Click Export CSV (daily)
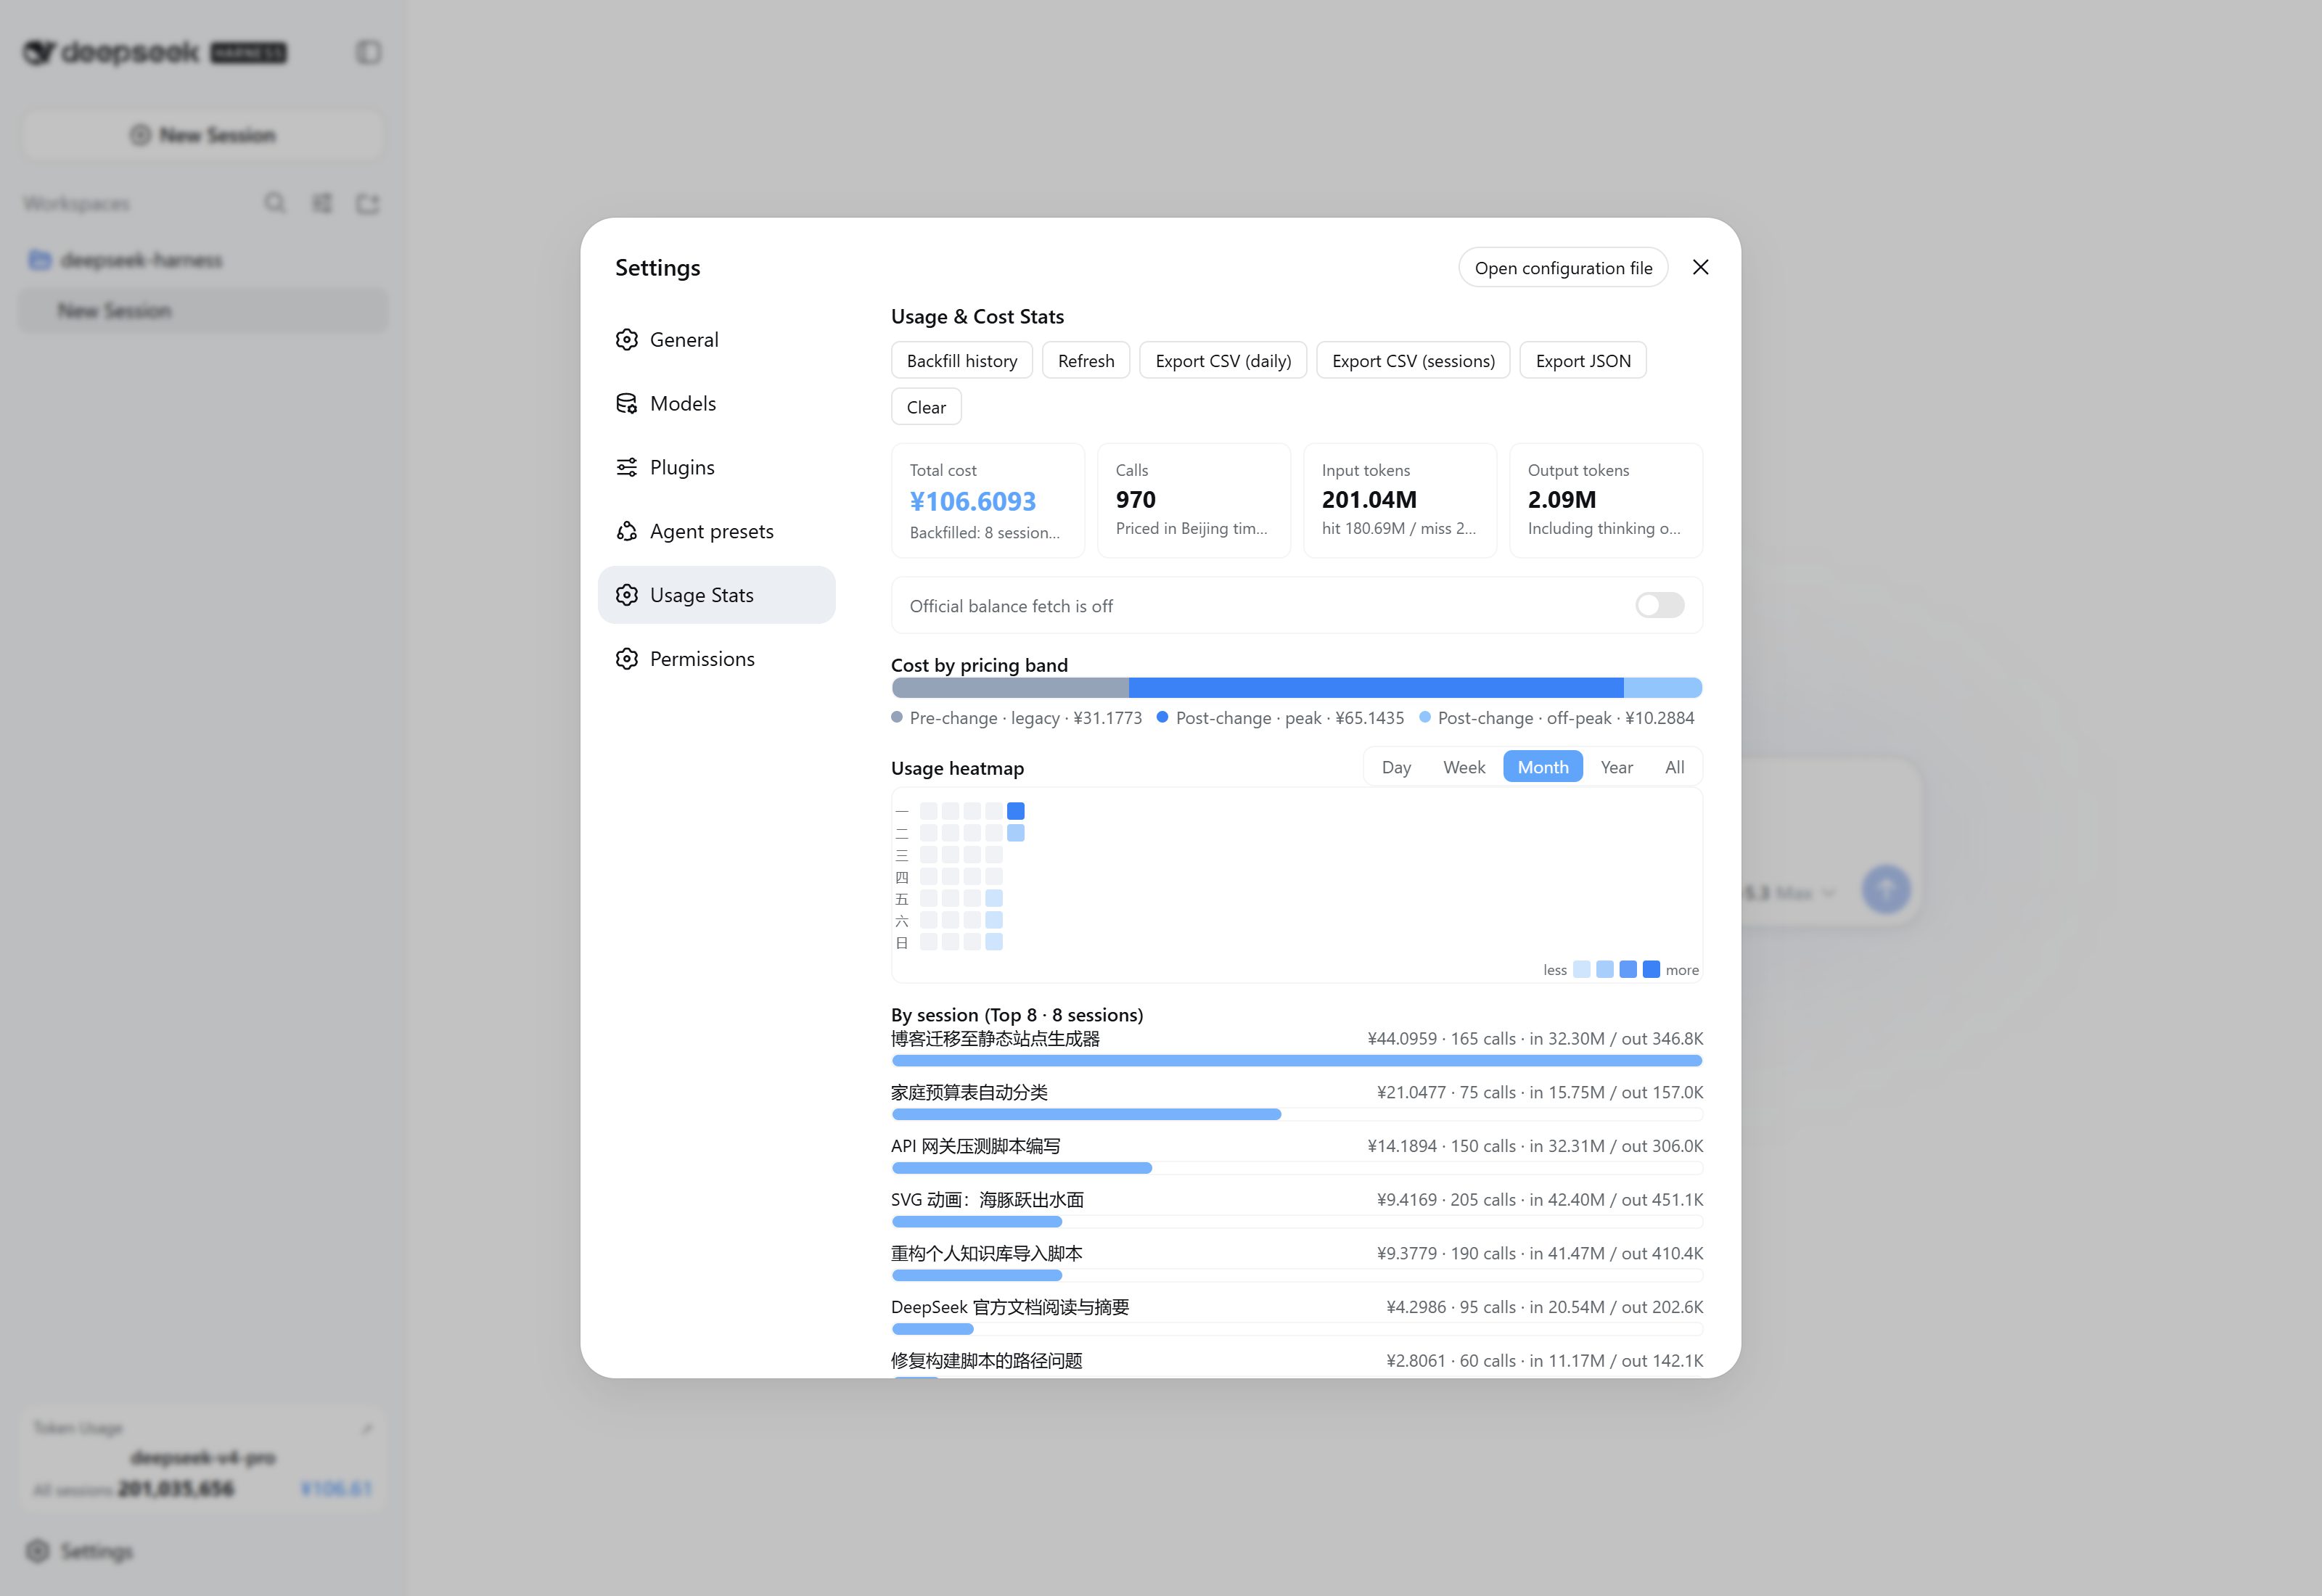 point(1223,361)
